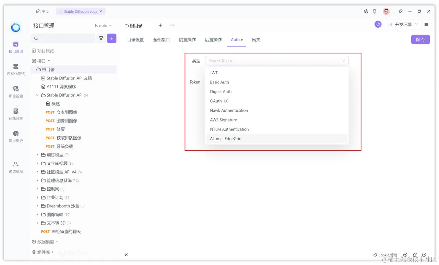Switch to the 后置操作 tab

[213, 40]
